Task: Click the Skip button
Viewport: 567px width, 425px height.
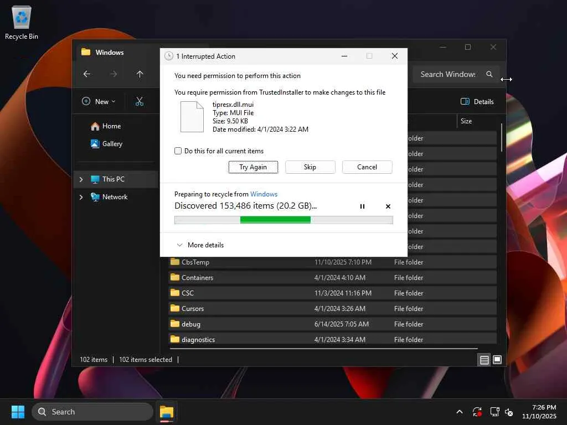Action: (310, 167)
